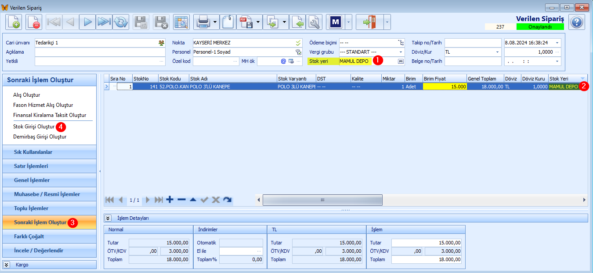Open the Toplu İşlemler section
The image size is (593, 273).
49,208
